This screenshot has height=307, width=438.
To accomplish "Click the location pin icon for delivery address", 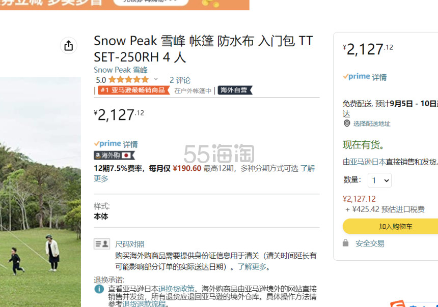I will point(347,124).
